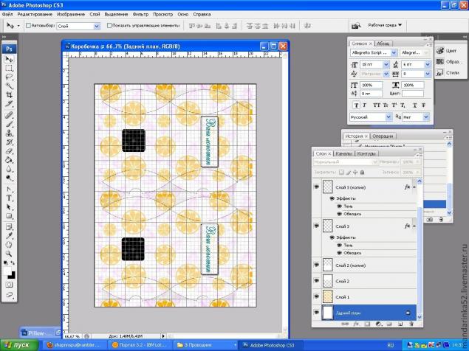This screenshot has width=469, height=351.
Task: Select the Brush tool
Action: [x=10, y=124]
